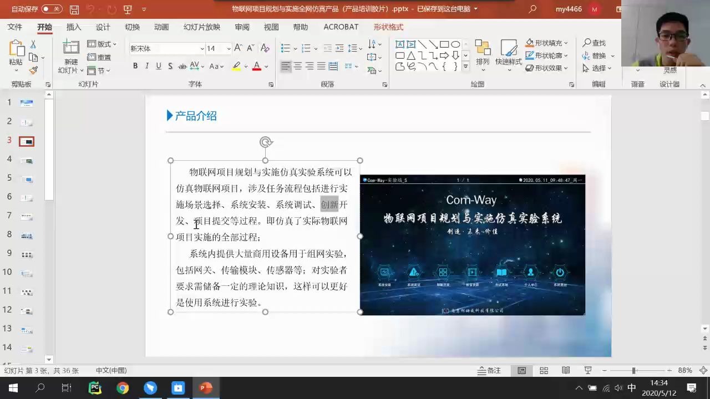Viewport: 710px width, 399px height.
Task: Toggle Center paragraph alignment
Action: tap(298, 66)
